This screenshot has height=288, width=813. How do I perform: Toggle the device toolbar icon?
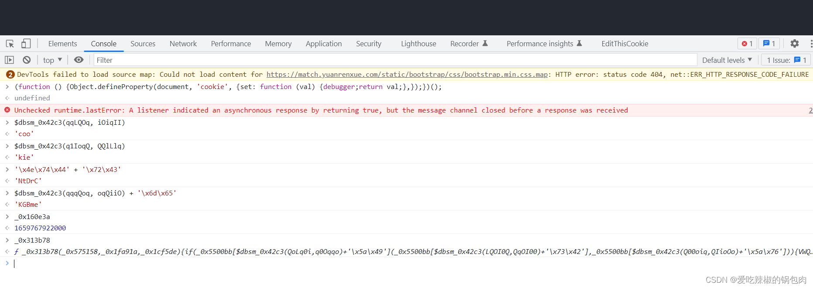click(x=26, y=44)
